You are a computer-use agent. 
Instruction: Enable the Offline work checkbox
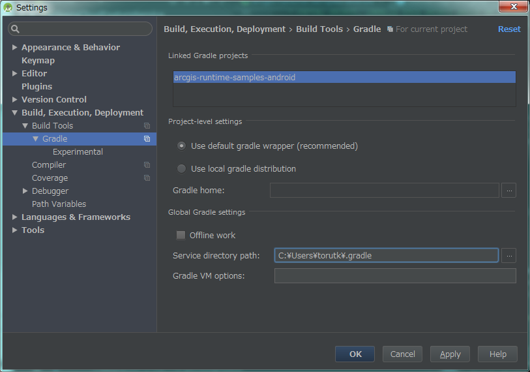point(181,235)
